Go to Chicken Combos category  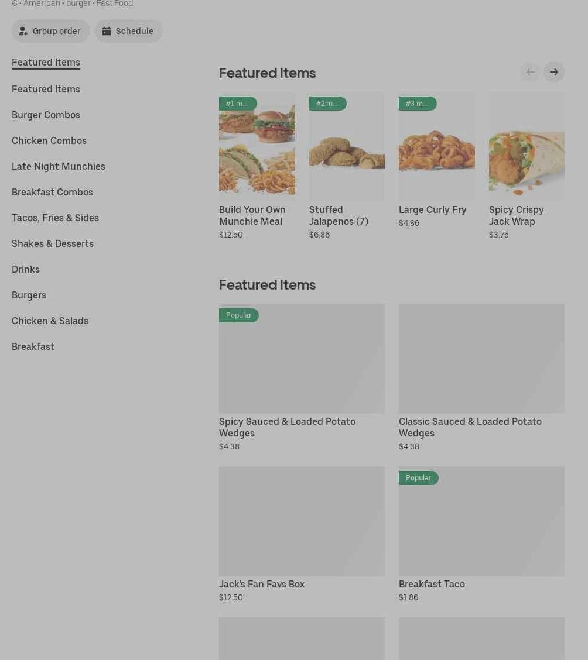coord(49,140)
